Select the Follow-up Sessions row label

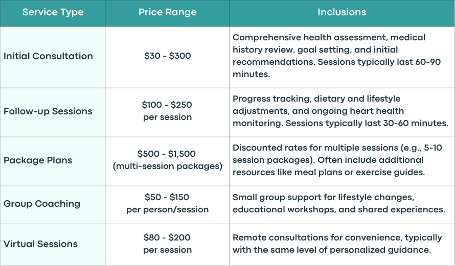click(48, 111)
